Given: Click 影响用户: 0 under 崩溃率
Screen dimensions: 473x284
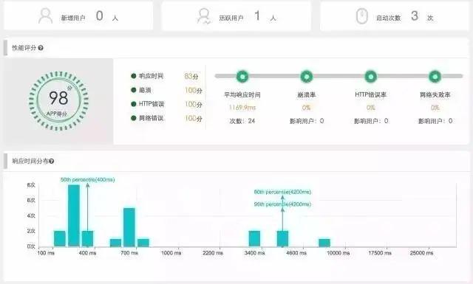Looking at the screenshot, I should pyautogui.click(x=307, y=121).
